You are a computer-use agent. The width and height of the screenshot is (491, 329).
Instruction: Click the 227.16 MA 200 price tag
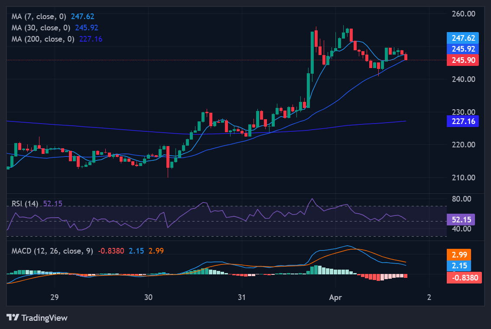[462, 121]
